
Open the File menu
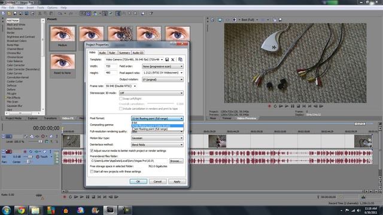pyautogui.click(x=4, y=8)
